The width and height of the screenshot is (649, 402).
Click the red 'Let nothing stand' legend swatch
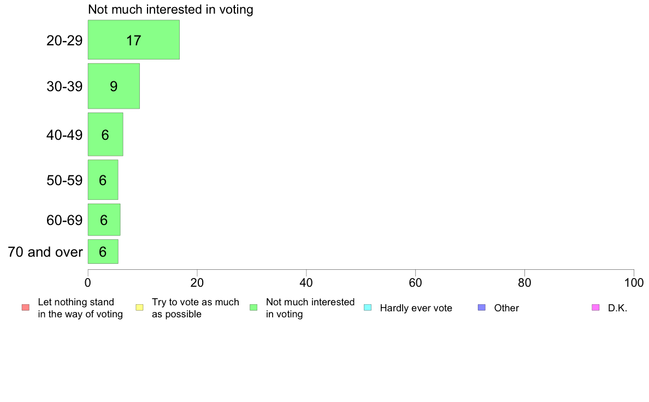[26, 308]
